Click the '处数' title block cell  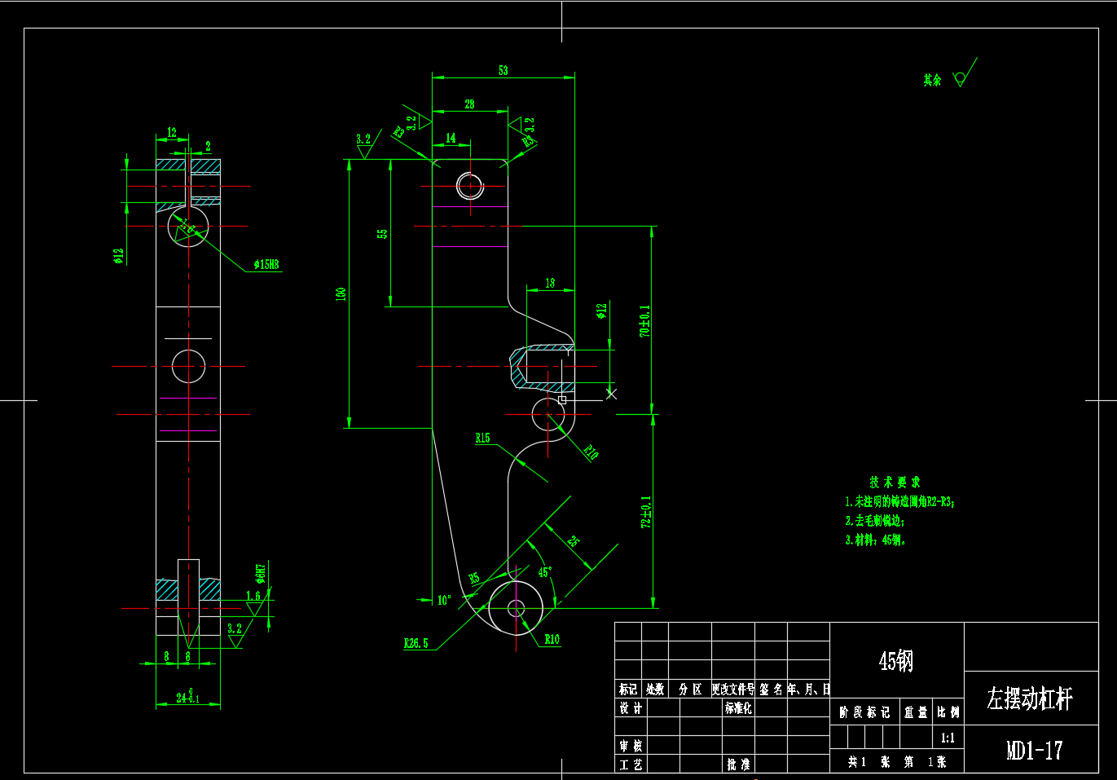point(656,690)
